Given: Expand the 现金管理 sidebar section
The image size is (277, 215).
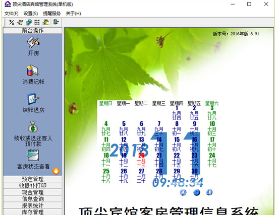Looking at the screenshot, I should pos(33,192).
